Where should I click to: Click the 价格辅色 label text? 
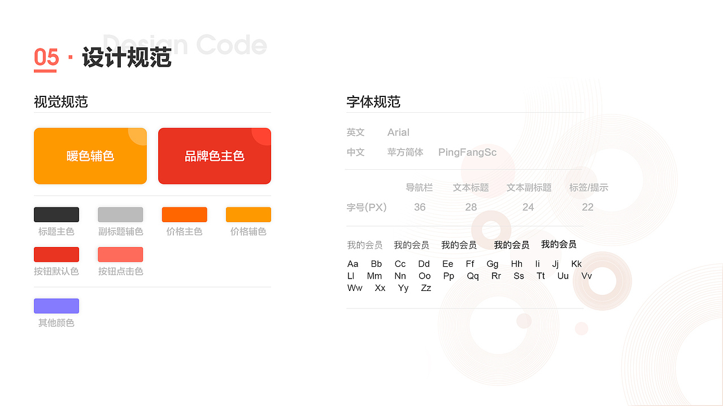[x=249, y=232]
